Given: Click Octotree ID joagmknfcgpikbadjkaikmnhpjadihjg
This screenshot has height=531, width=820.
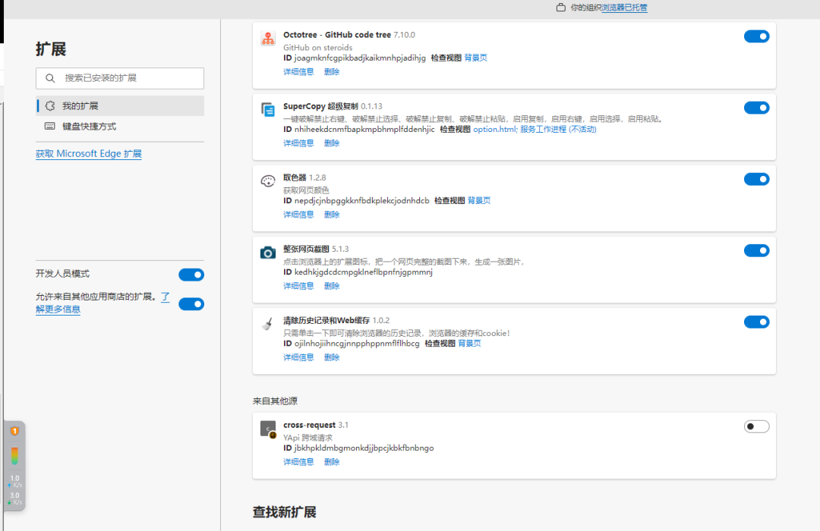Looking at the screenshot, I should coord(360,58).
